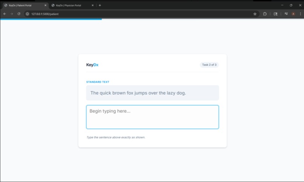Focus the 'Begin typing here...' text box

152,117
